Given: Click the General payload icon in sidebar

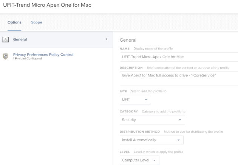Looking at the screenshot, I should (5, 39).
